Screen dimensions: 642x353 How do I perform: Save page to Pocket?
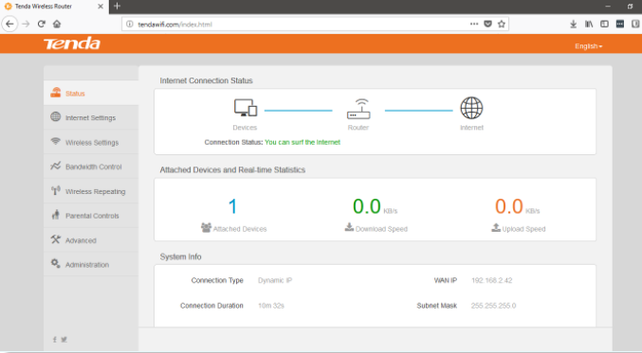pos(487,24)
